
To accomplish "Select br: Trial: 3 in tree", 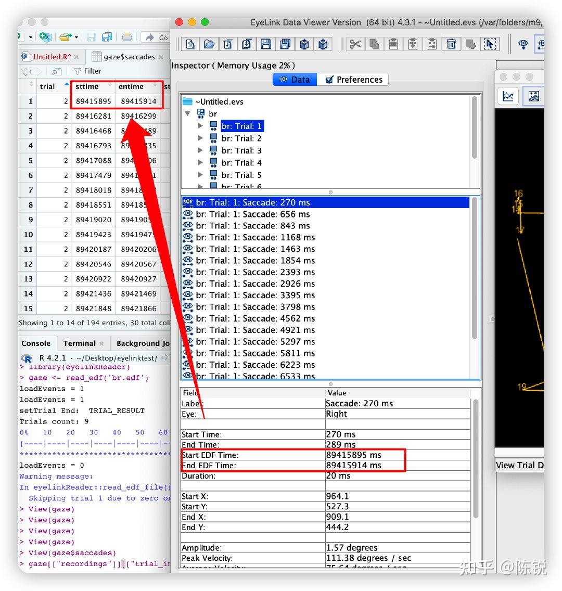I will point(241,151).
